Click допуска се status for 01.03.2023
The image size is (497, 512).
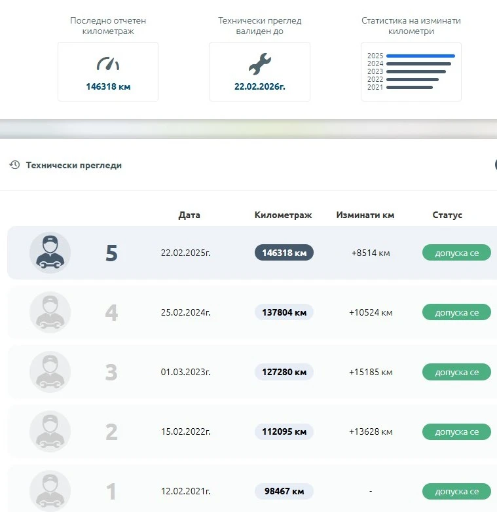pyautogui.click(x=456, y=372)
